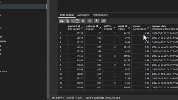Image resolution: width=178 pixels, height=100 pixels.
Task: Click the Query complete status text
Action: click(x=103, y=98)
